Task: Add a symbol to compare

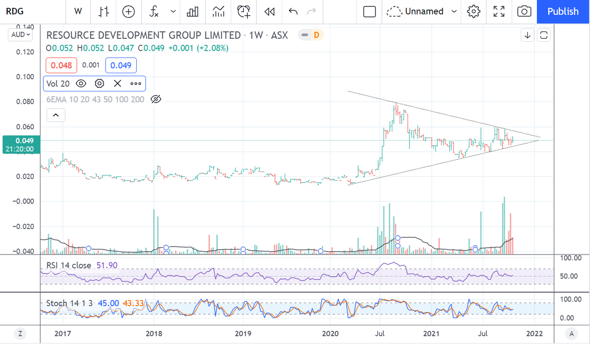Action: (129, 11)
